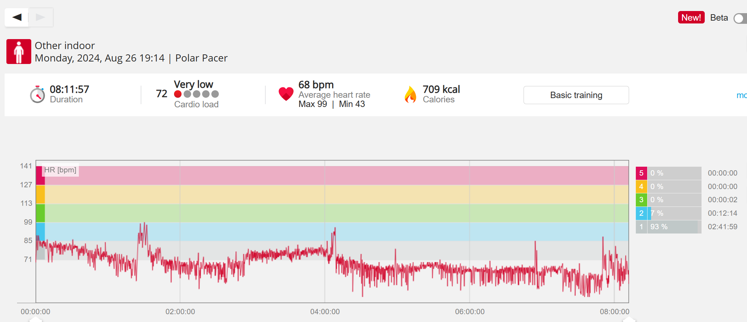Select heart rate zone 5 pink swatch
Viewport: 747px width, 322px height.
coord(641,173)
